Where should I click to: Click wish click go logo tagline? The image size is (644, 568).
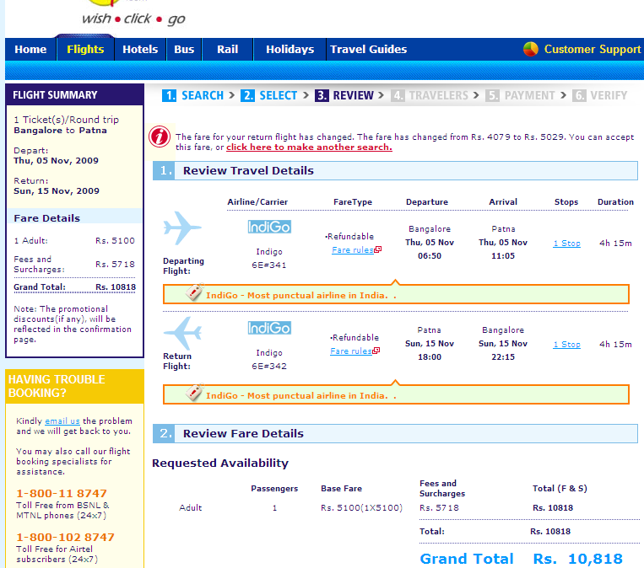point(134,19)
